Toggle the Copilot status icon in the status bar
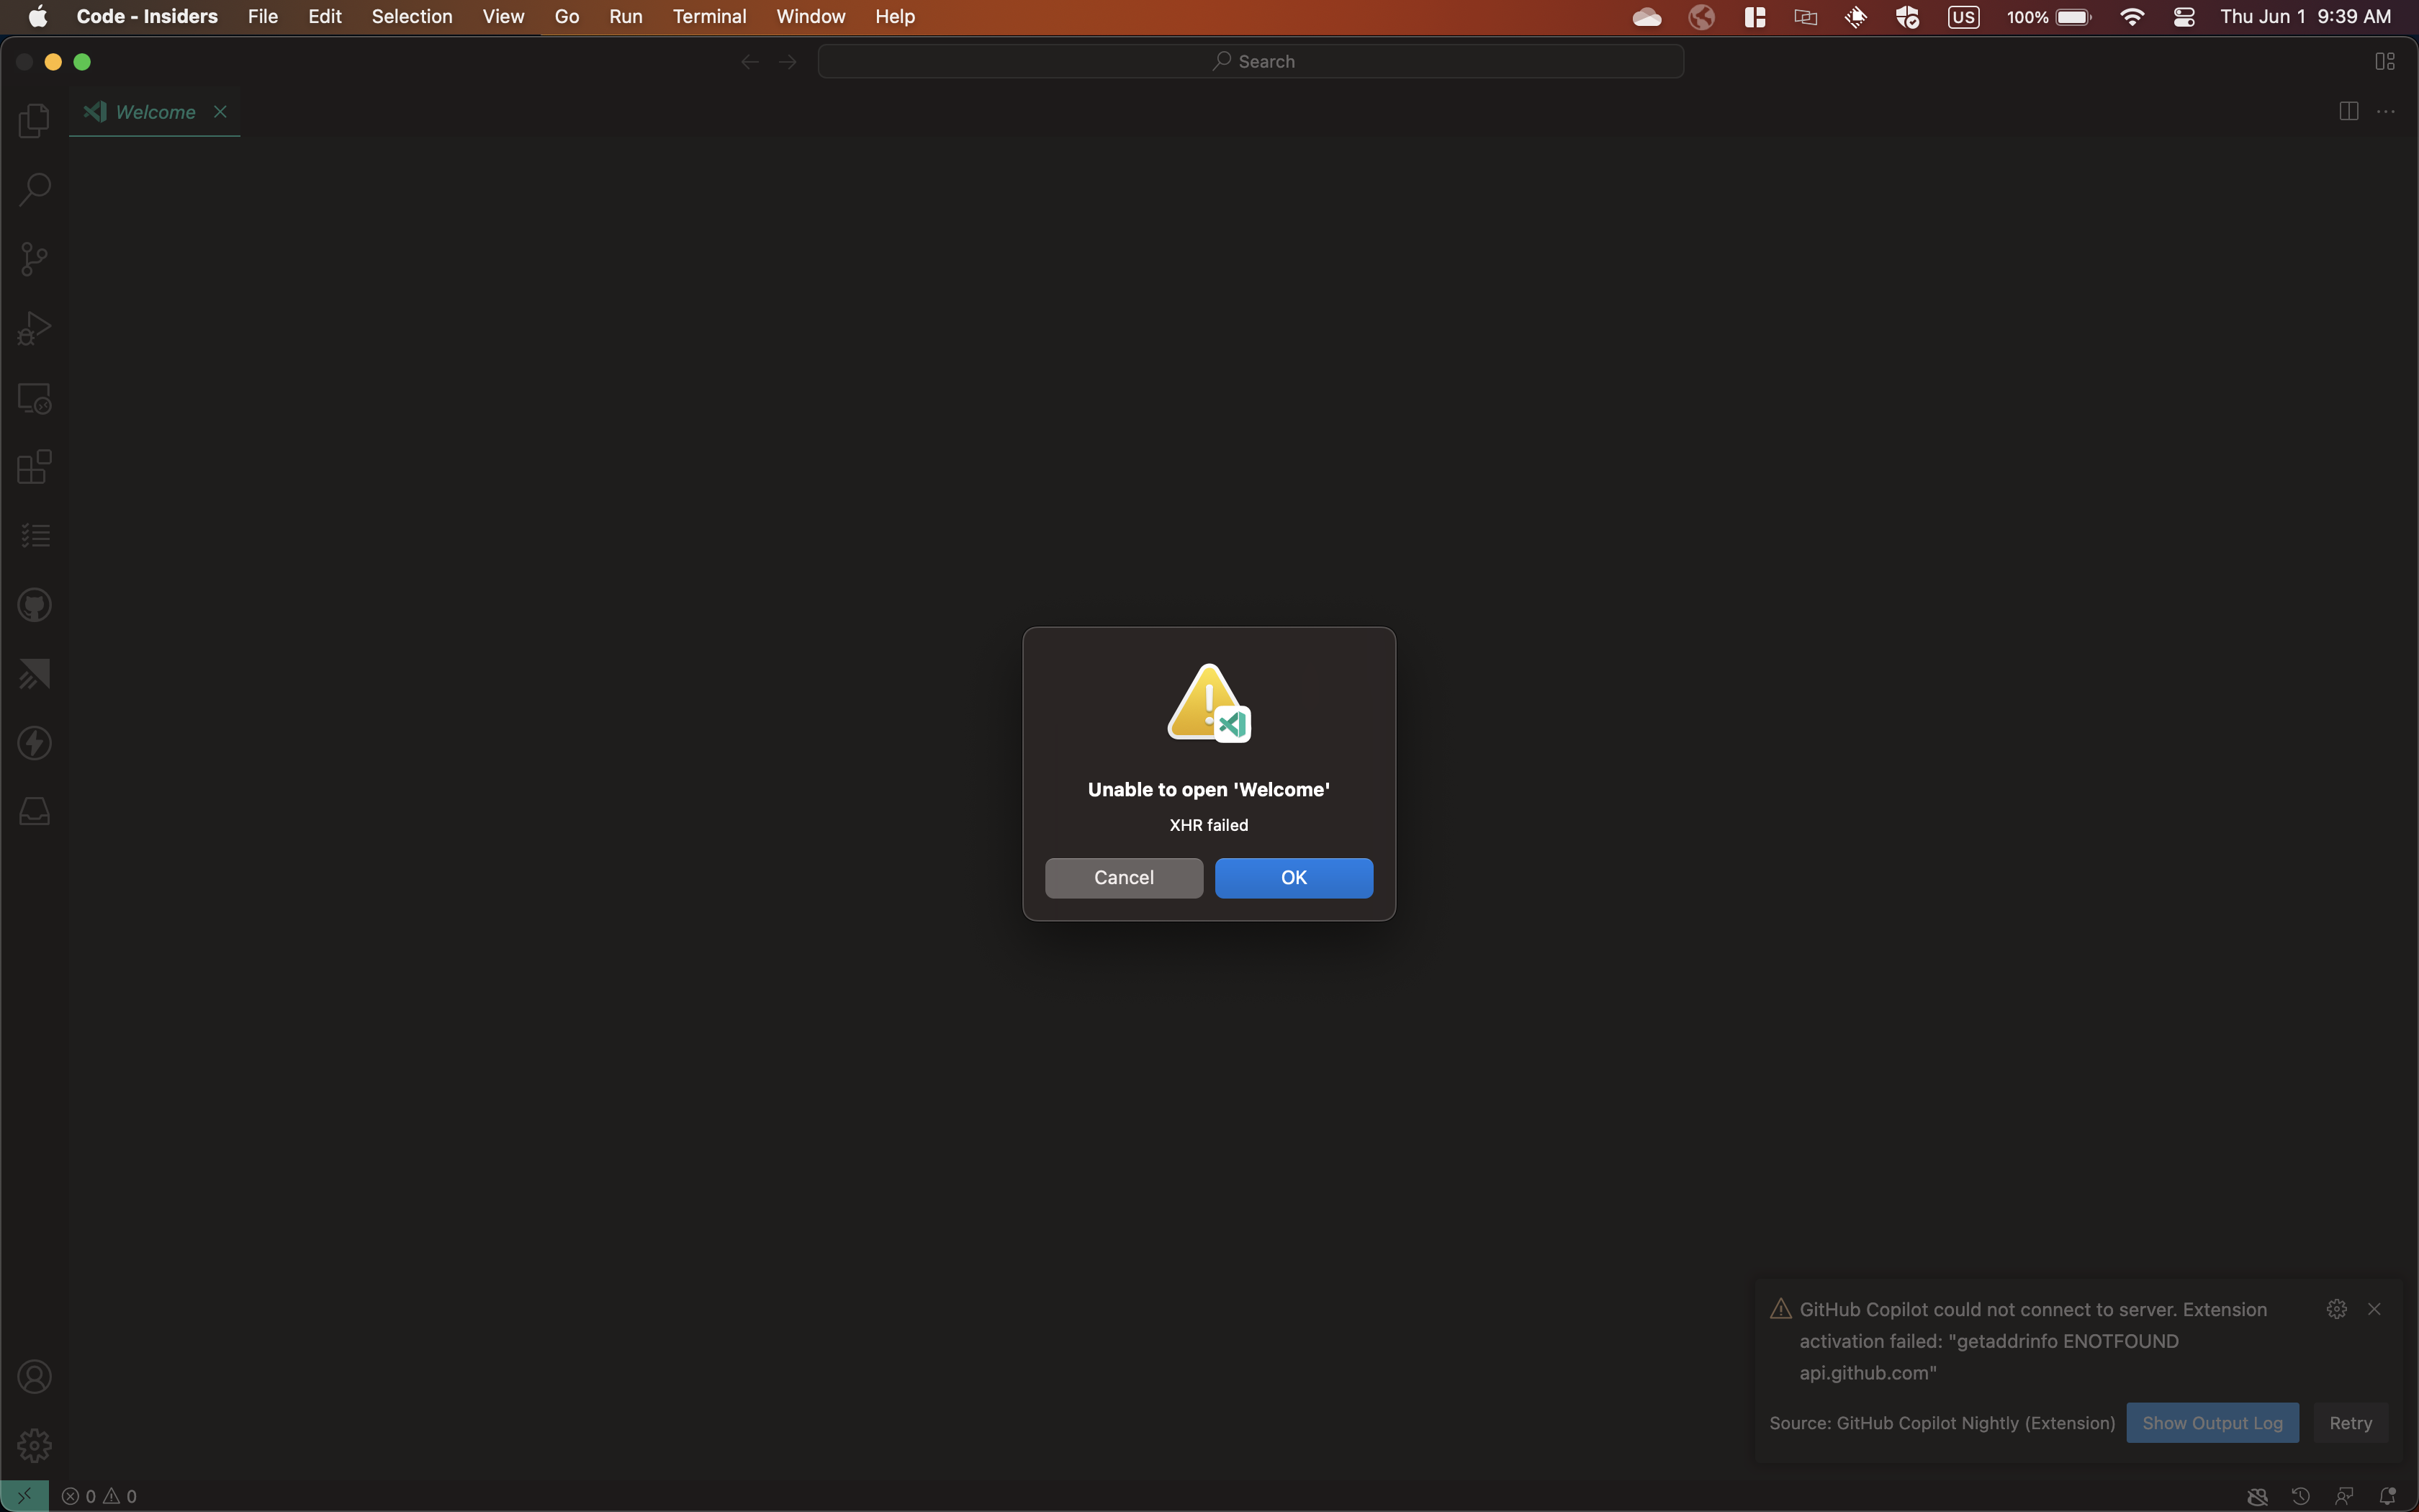2419x1512 pixels. tap(2257, 1496)
